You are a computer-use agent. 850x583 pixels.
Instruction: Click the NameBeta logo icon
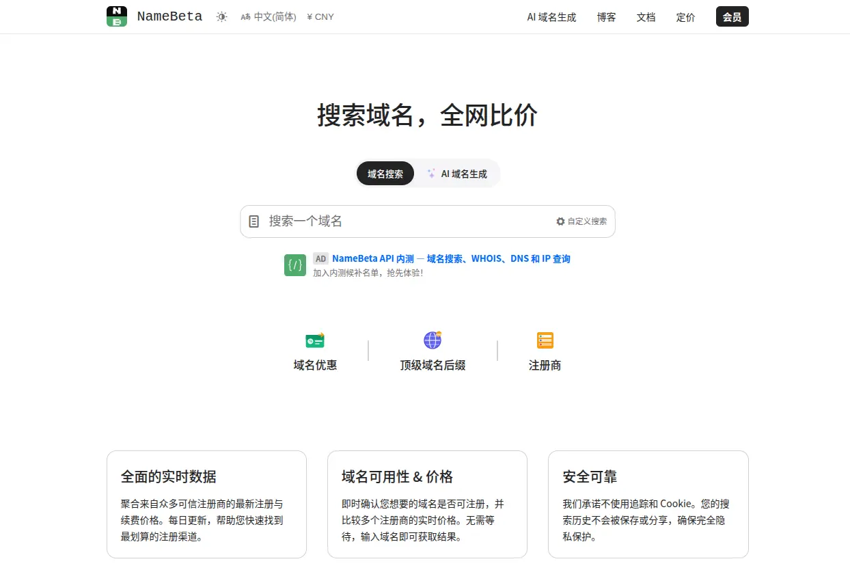pos(117,16)
